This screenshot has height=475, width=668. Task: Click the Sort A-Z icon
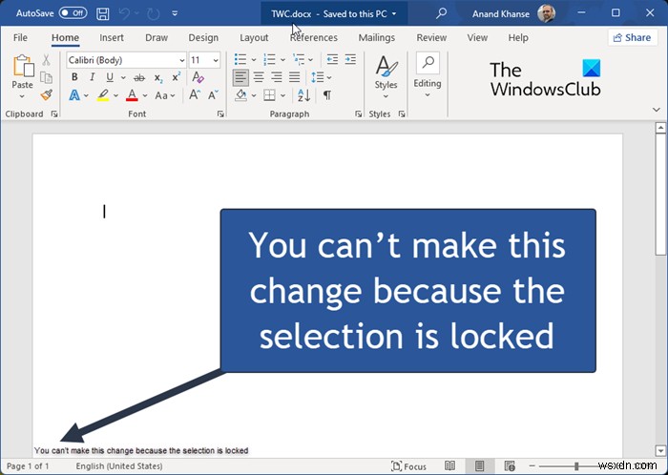click(303, 95)
